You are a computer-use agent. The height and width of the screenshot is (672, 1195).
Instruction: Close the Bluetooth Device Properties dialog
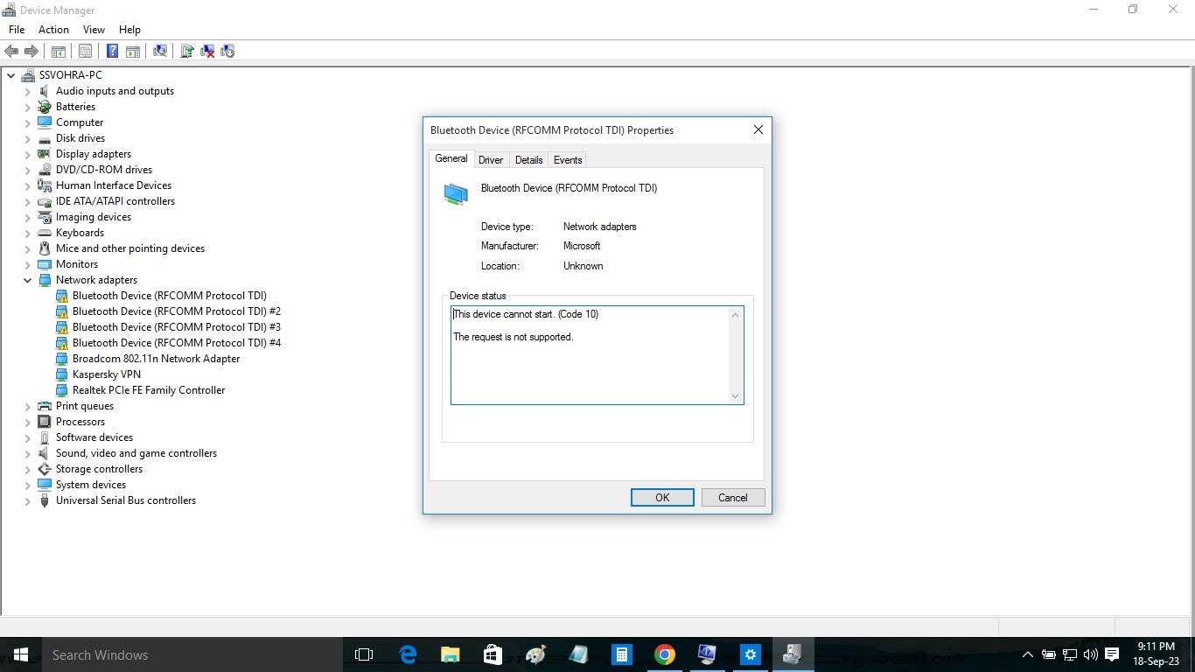[x=758, y=129]
